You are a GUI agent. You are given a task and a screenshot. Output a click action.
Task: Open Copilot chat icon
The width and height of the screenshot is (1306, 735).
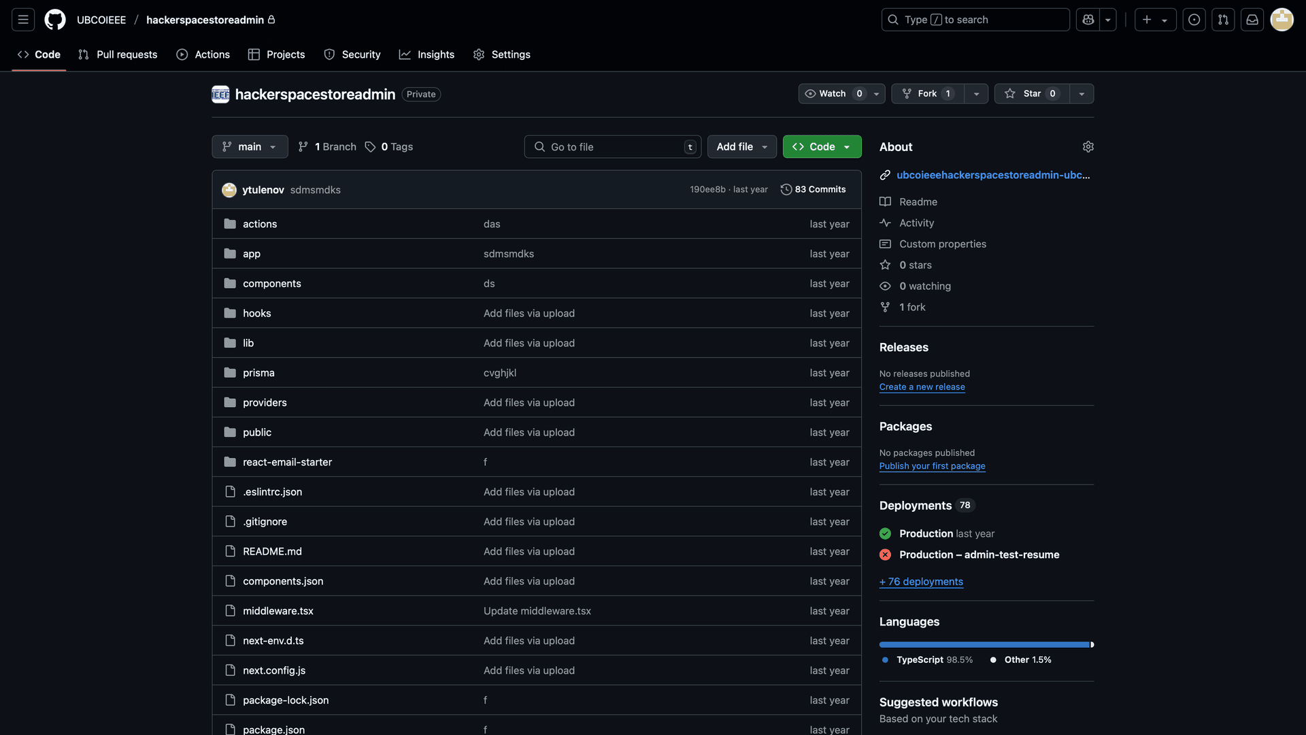tap(1088, 20)
